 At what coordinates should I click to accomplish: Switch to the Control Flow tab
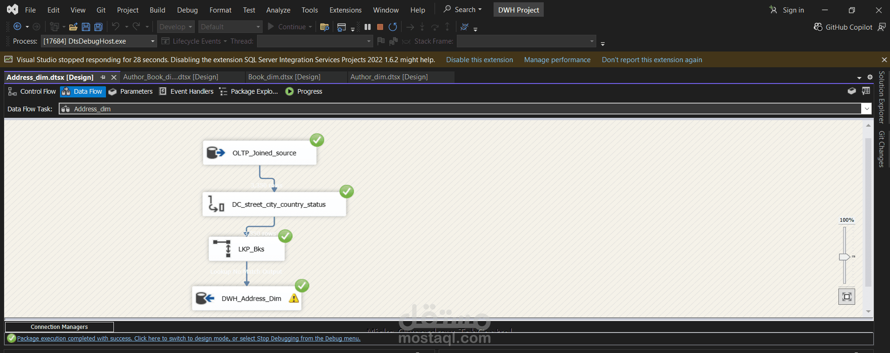click(32, 91)
